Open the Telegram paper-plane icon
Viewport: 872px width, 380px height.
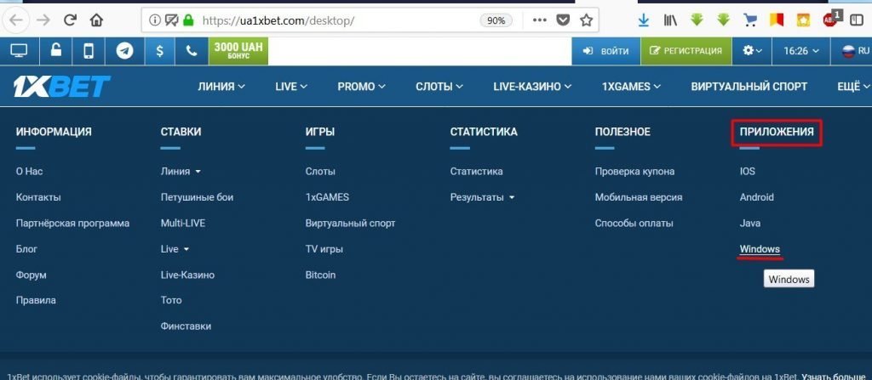[124, 51]
